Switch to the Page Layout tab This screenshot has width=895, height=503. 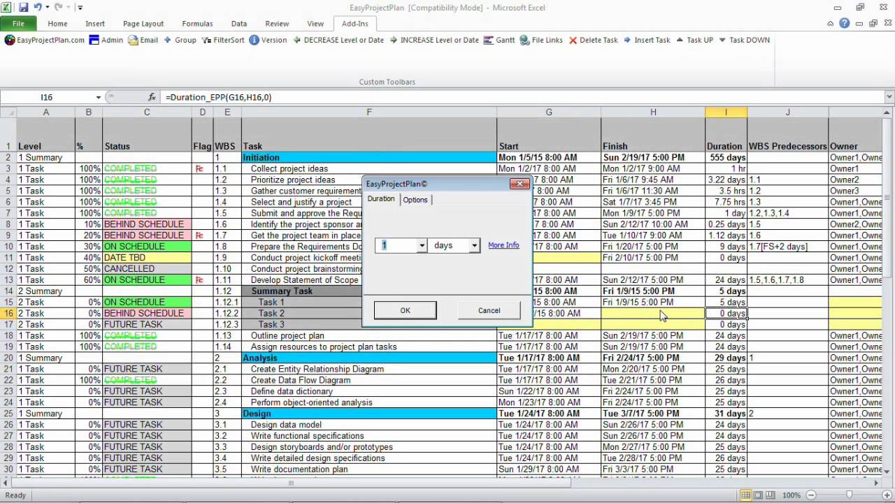(143, 23)
